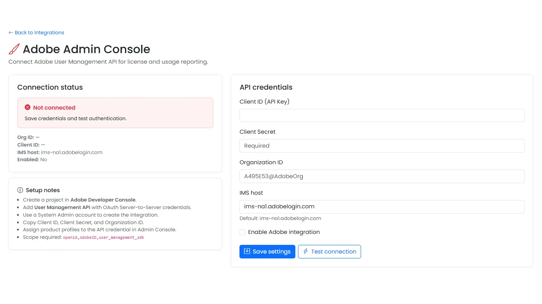The width and height of the screenshot is (542, 304).
Task: Click 'Save credentials and test authentication.' message
Action: pos(76,118)
